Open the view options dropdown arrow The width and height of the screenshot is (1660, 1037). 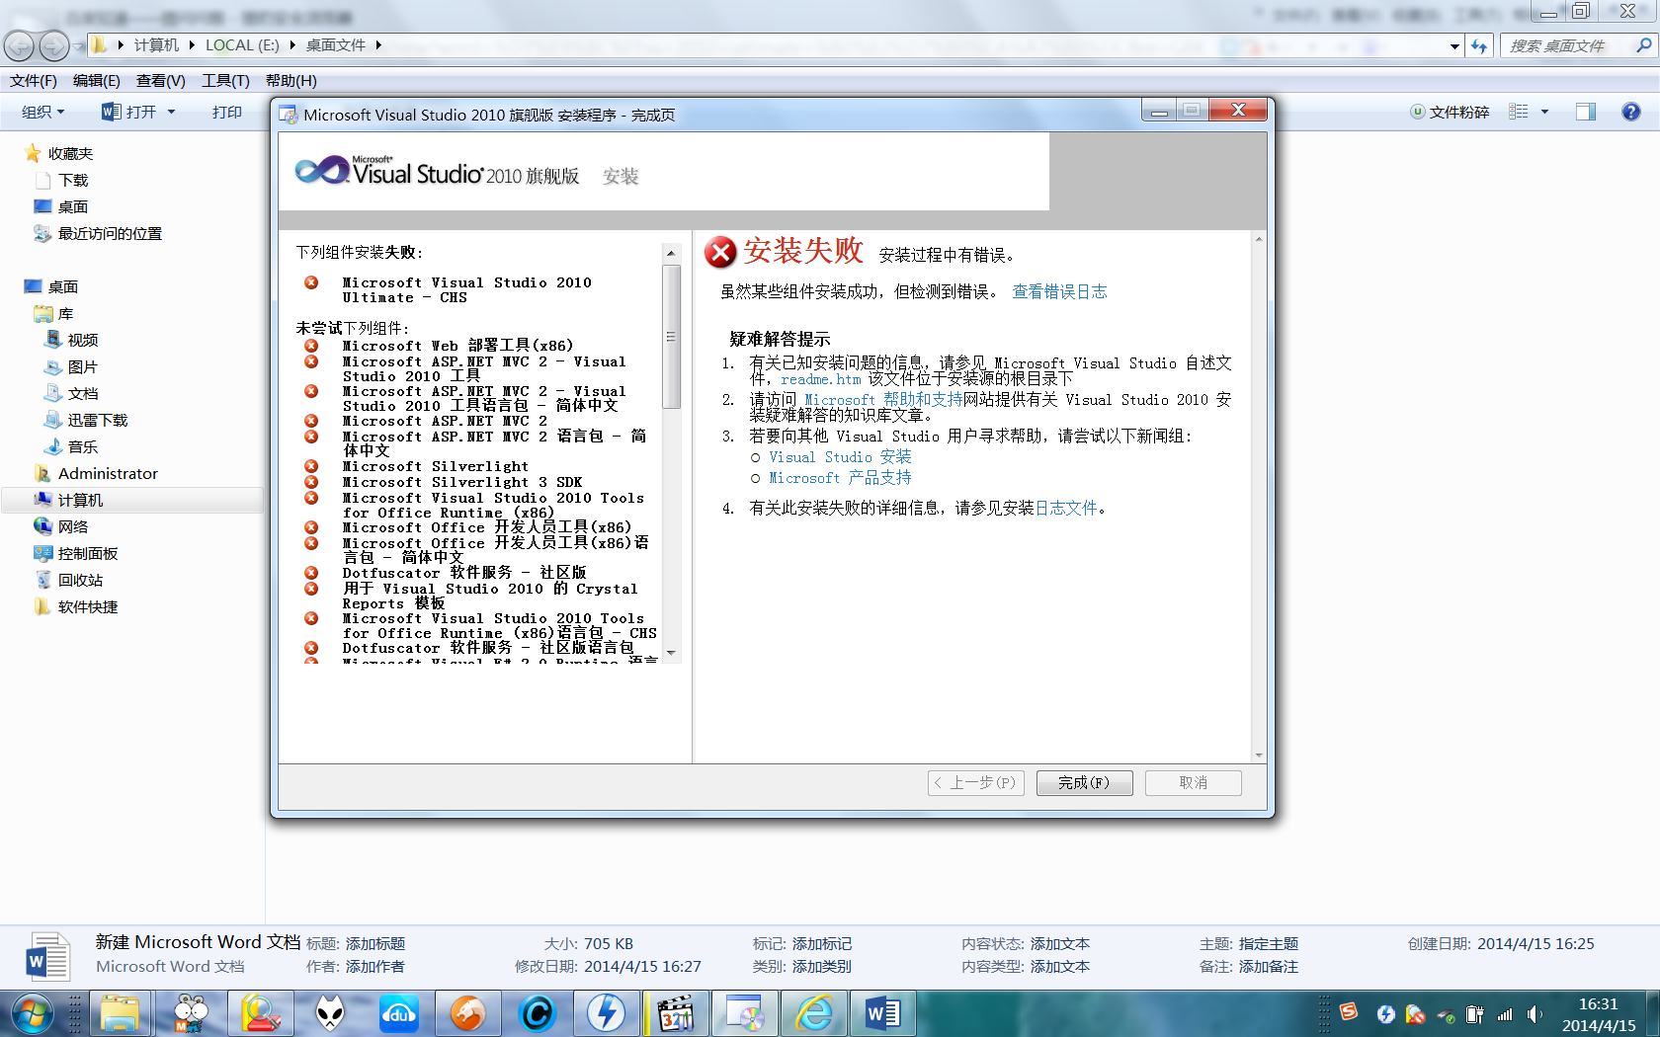[x=1544, y=112]
